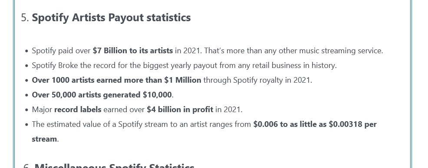The height and width of the screenshot is (168, 428).
Task: Click 'The estimated value of a Spotify stream' text
Action: tap(97, 124)
